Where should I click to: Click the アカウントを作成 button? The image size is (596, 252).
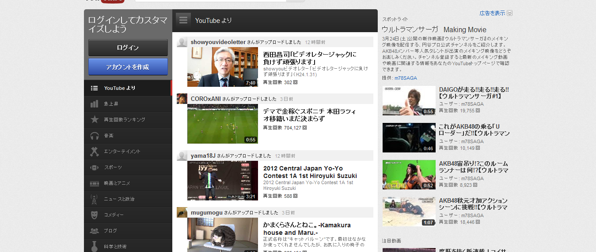pyautogui.click(x=128, y=67)
